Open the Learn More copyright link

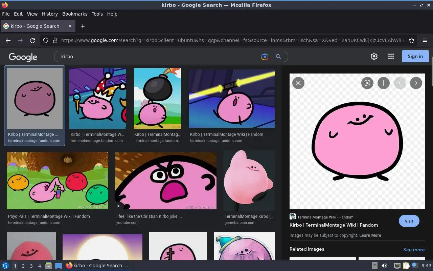370,235
